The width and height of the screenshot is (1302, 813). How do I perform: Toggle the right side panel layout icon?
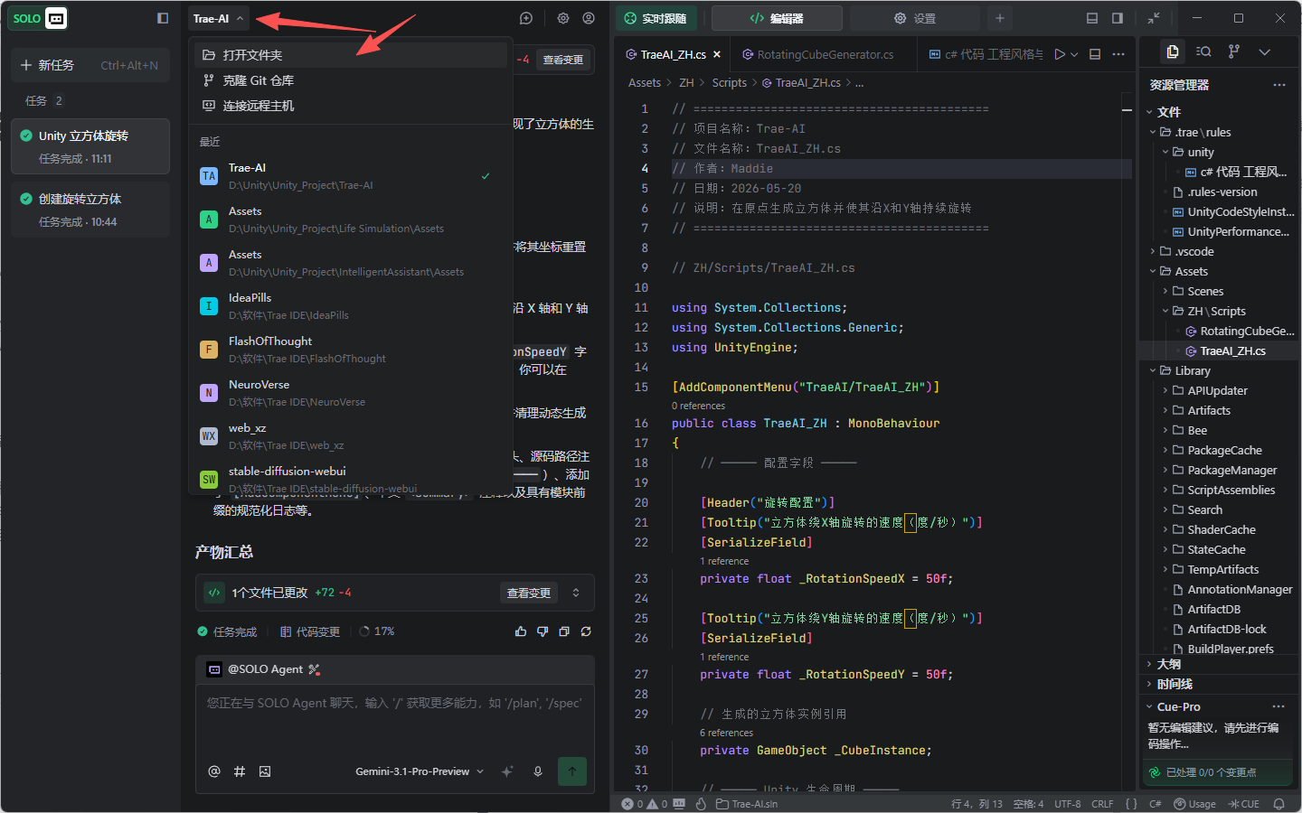click(x=1118, y=18)
